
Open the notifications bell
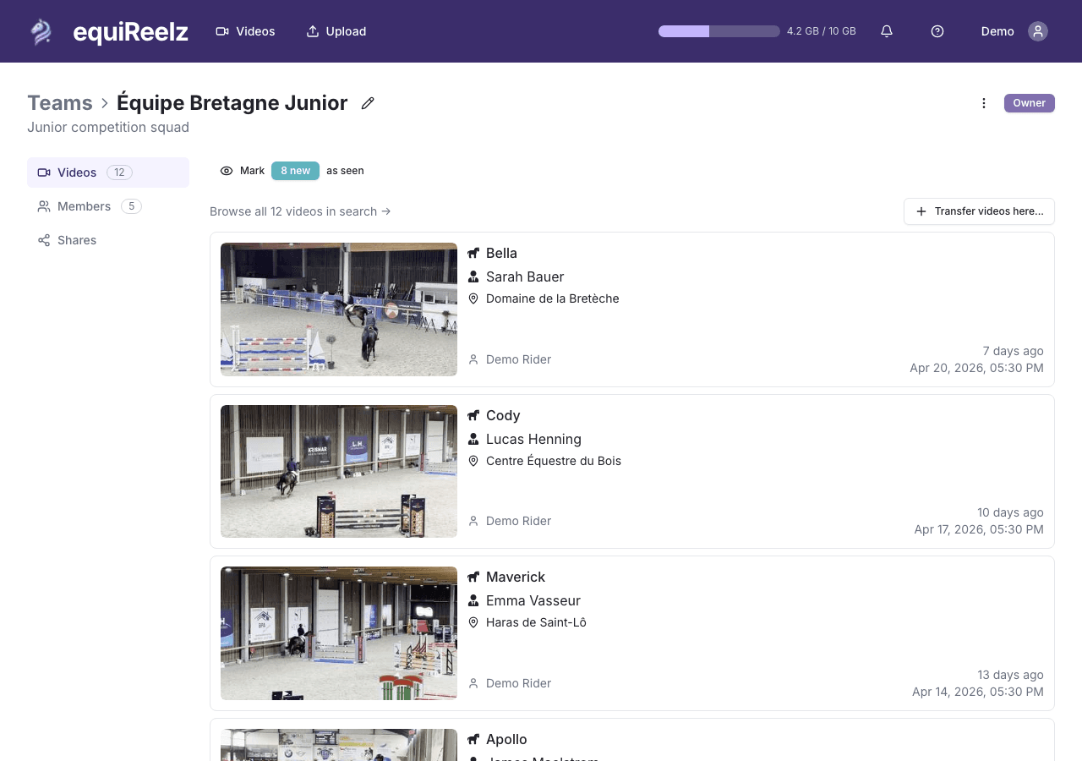point(887,31)
